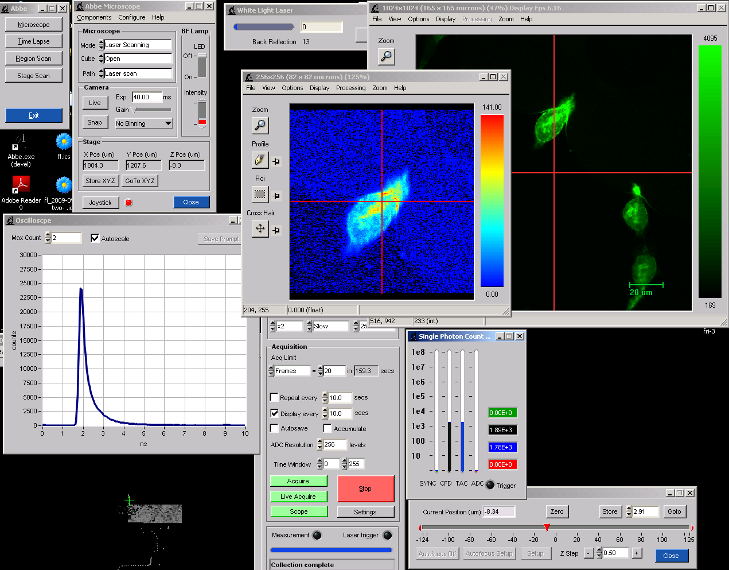Click the Exp. exposure time field
This screenshot has height=570, width=729.
(x=147, y=97)
